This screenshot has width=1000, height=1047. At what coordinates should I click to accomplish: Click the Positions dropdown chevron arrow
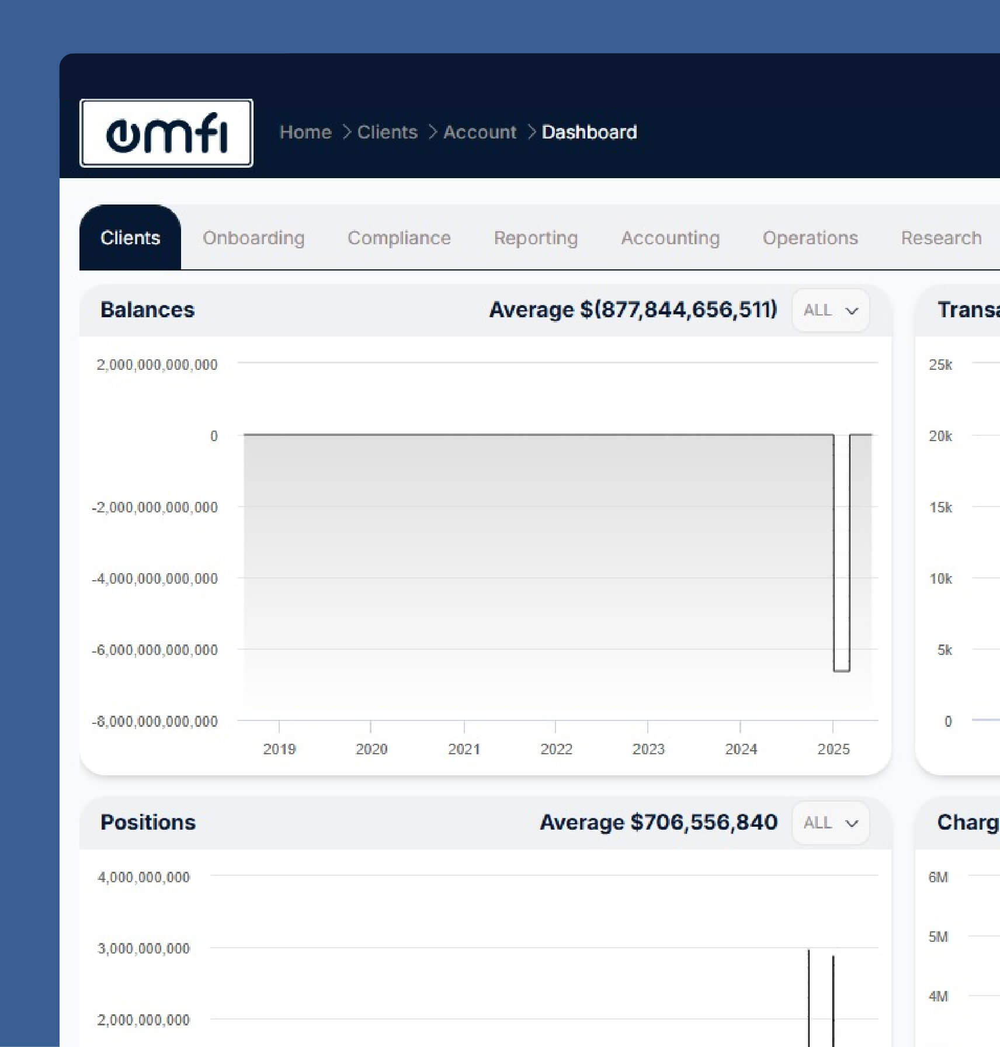click(x=852, y=824)
